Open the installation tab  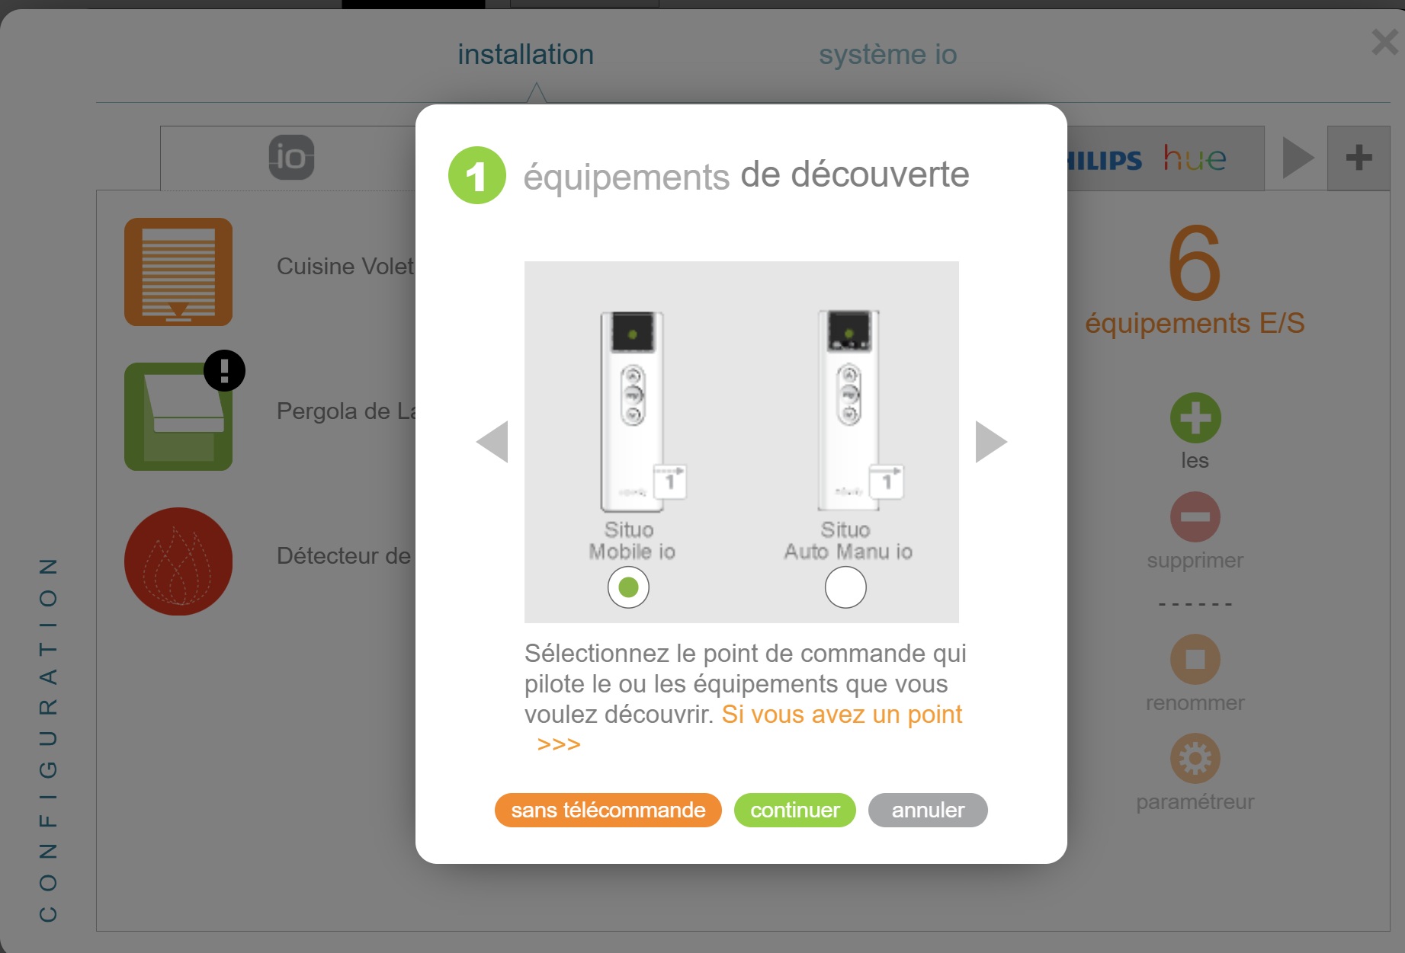(525, 55)
